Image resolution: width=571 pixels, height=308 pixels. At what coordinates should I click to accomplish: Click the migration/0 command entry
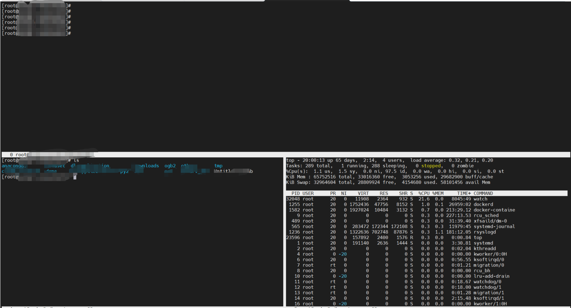click(489, 265)
